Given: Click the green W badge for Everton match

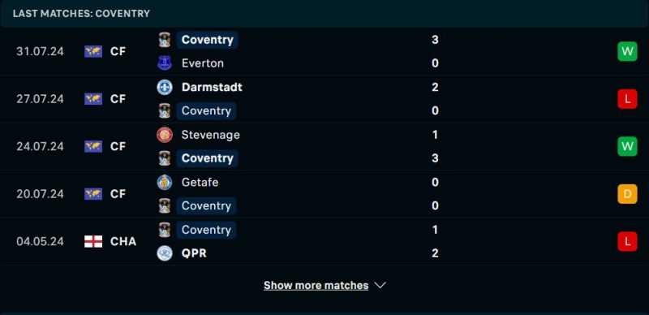Looking at the screenshot, I should (627, 51).
